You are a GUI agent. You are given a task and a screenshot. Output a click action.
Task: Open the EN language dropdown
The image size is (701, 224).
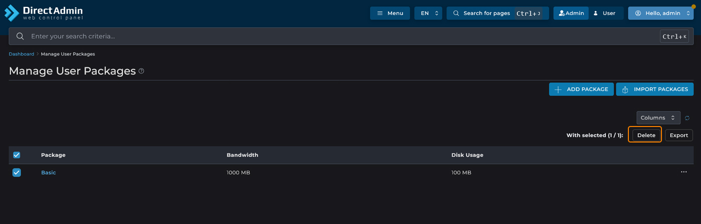(x=428, y=13)
